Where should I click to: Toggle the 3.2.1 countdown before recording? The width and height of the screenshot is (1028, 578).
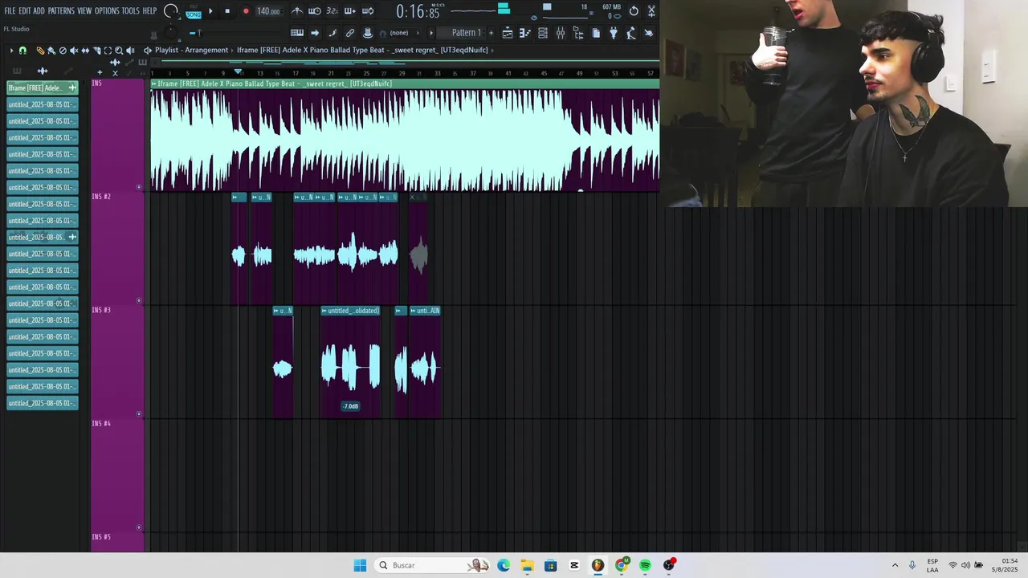(332, 11)
